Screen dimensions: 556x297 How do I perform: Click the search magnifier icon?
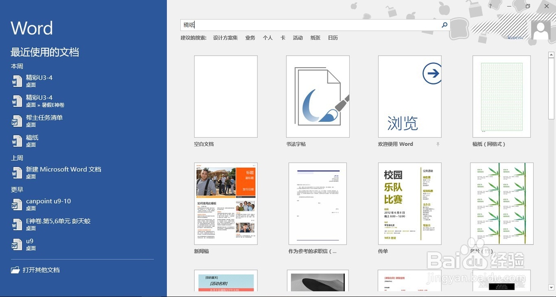click(x=444, y=25)
